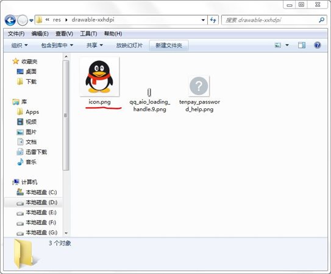
Task: Click the Forward navigation arrow
Action: pos(22,20)
